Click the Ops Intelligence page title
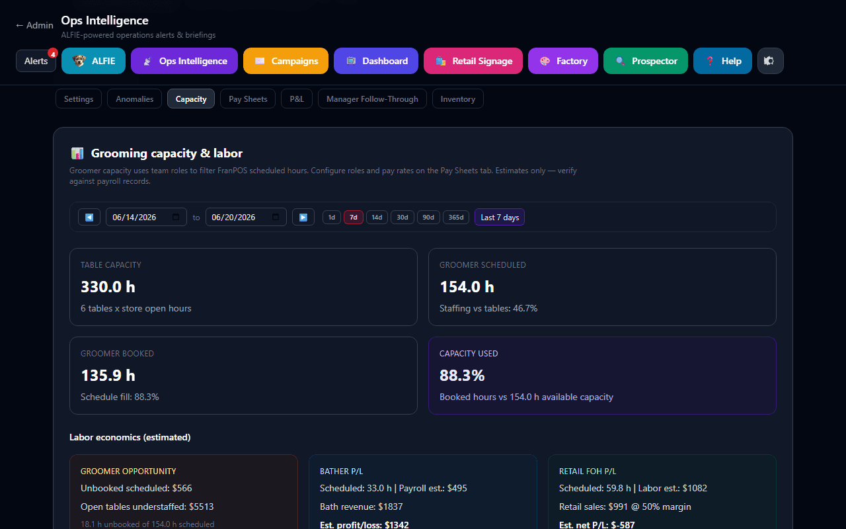The image size is (846, 529). tap(104, 20)
